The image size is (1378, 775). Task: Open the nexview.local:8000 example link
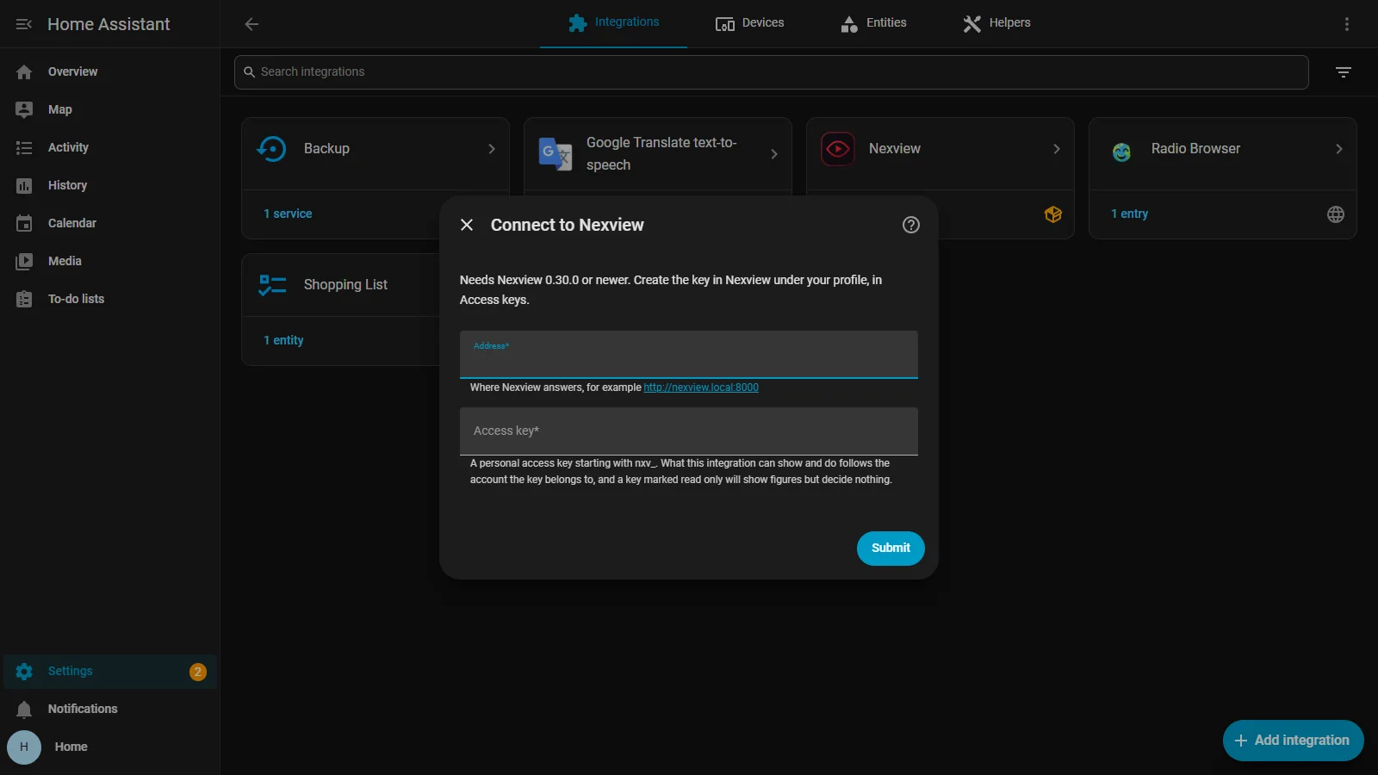click(701, 387)
